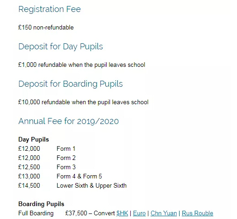Click the Registration Fee heading
237x219 pixels.
[x=49, y=9]
